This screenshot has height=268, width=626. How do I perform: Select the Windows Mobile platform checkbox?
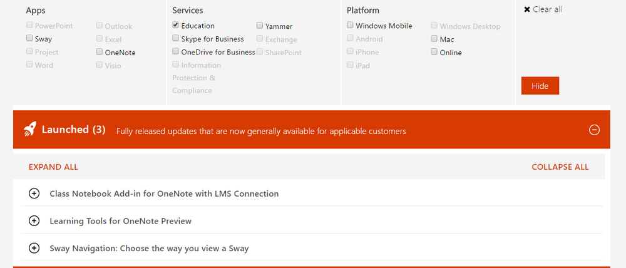coord(350,25)
